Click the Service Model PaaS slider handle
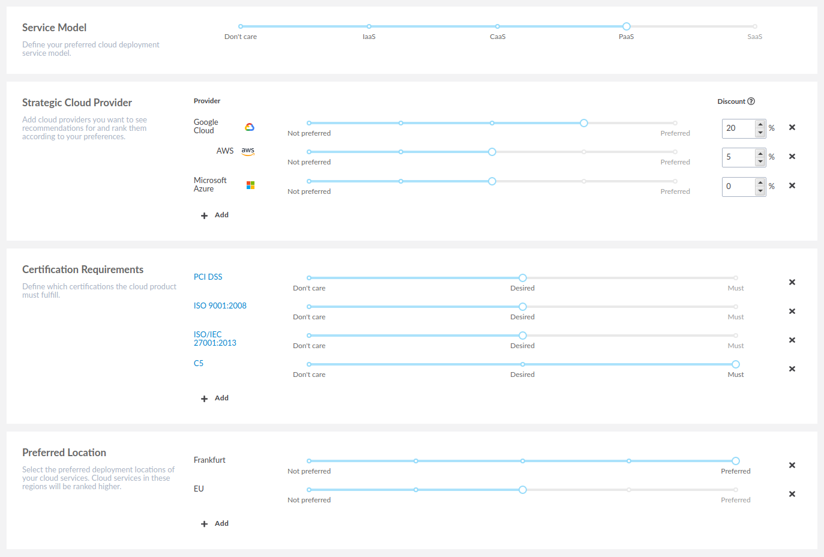824x557 pixels. (626, 26)
